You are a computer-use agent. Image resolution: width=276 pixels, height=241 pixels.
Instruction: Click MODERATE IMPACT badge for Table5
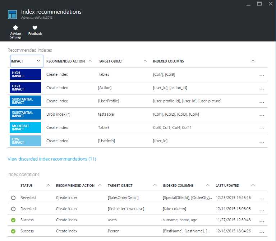26,128
